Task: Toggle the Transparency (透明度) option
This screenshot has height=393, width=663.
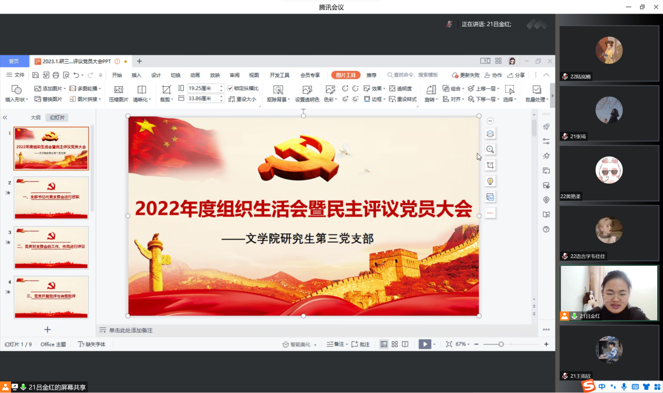Action: (401, 88)
